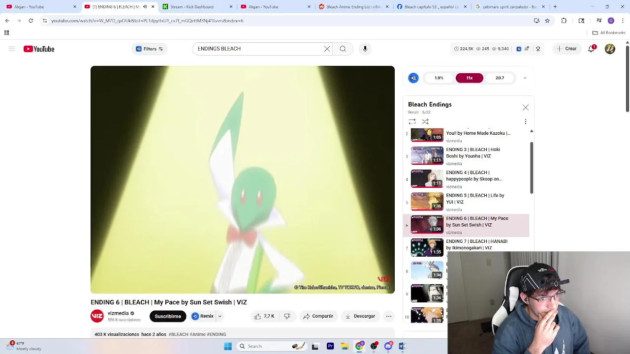Open the Chrome extensions puzzle icon

[564, 21]
